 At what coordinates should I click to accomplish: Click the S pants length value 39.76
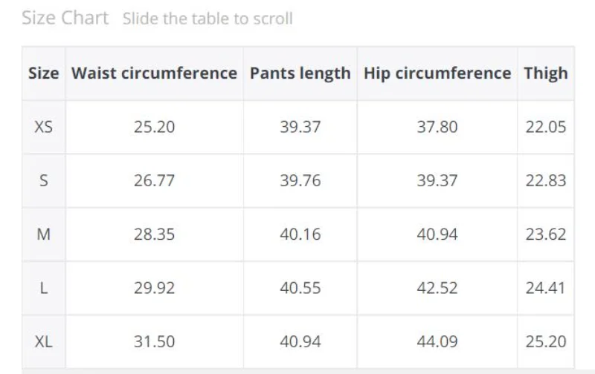300,180
